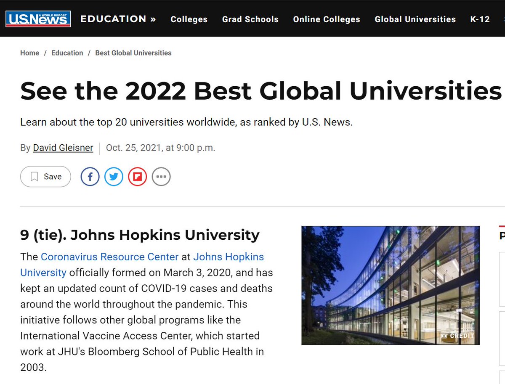Viewport: 505px width, 384px height.
Task: Share article on Facebook
Action: 90,177
